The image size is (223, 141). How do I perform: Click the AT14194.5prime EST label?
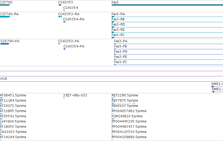coord(13,137)
